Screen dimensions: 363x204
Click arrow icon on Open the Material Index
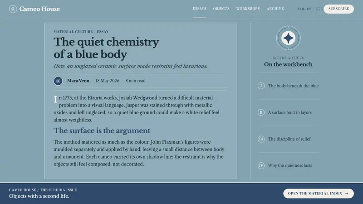coord(347,194)
